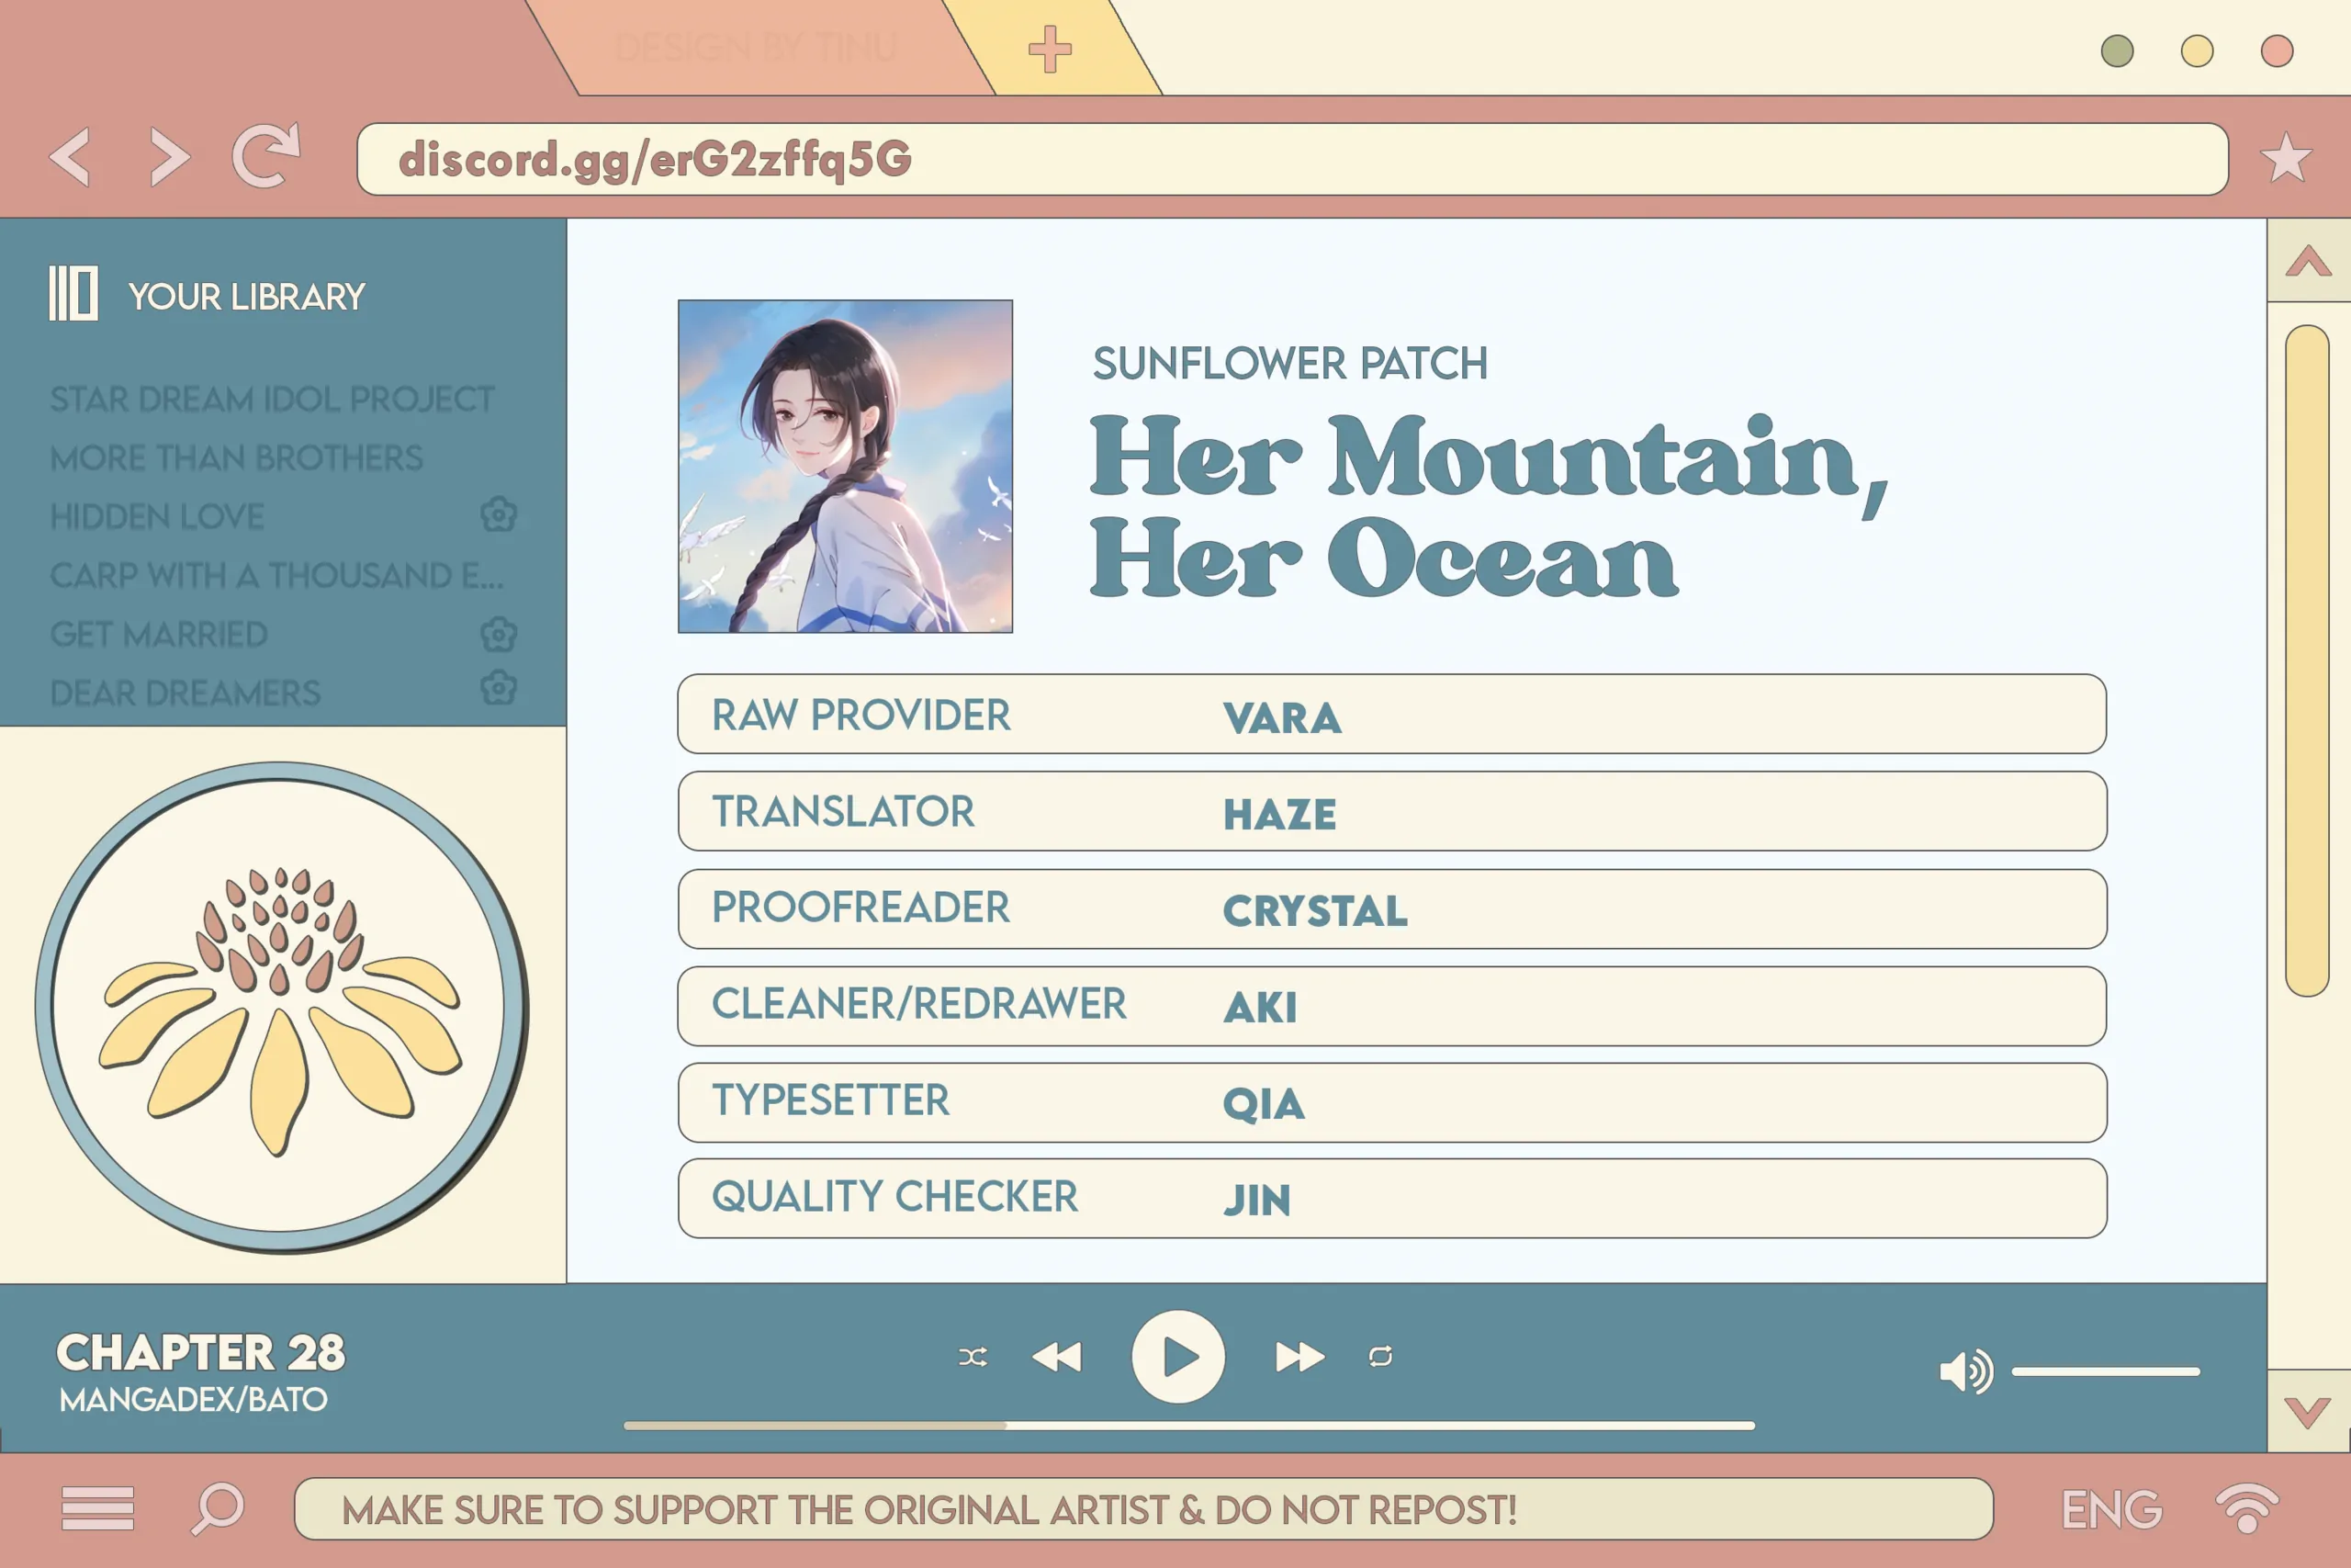Mute using the speaker icon
This screenshot has width=2351, height=1568.
tap(1964, 1371)
